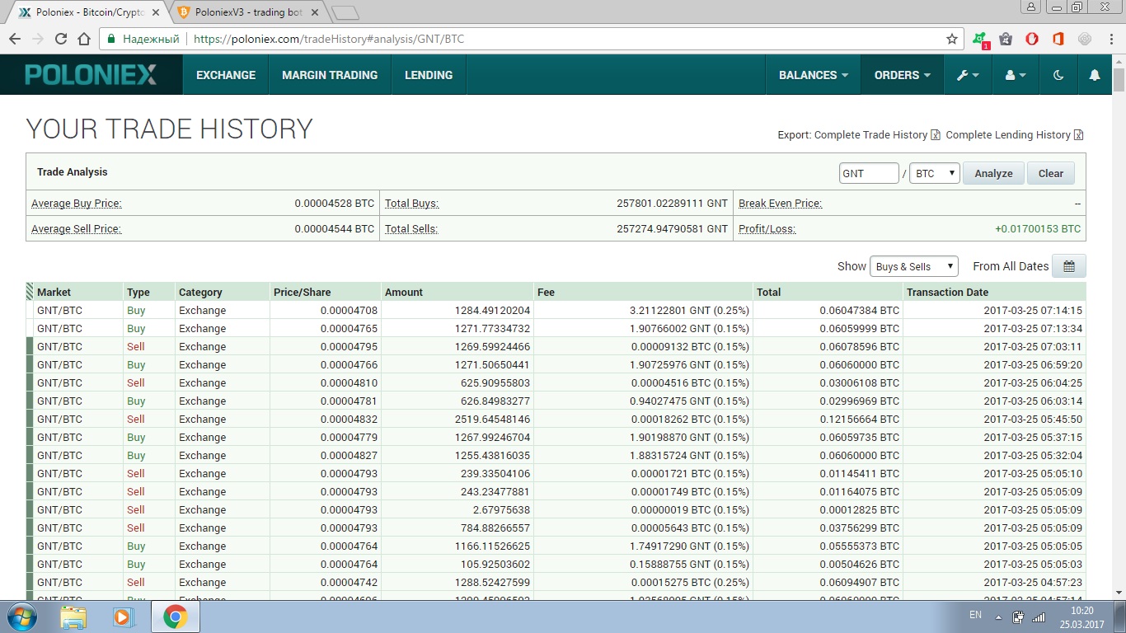Viewport: 1126px width, 633px height.
Task: Click the Clear button
Action: tap(1051, 173)
